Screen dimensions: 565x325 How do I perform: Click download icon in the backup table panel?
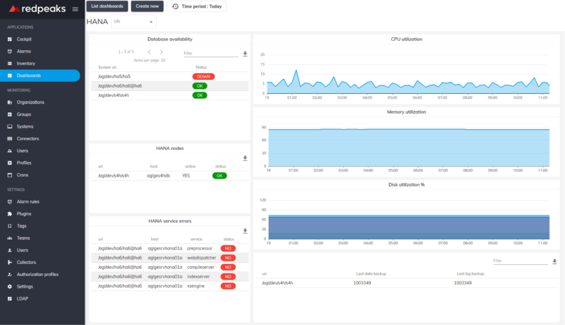[x=555, y=262]
